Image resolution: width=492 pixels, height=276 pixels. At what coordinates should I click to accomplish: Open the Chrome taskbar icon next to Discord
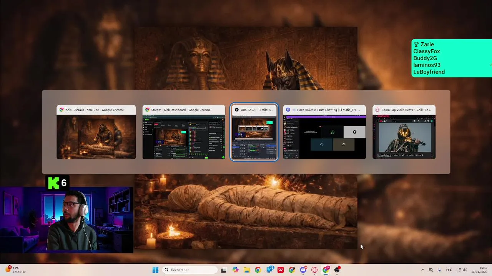[292, 270]
